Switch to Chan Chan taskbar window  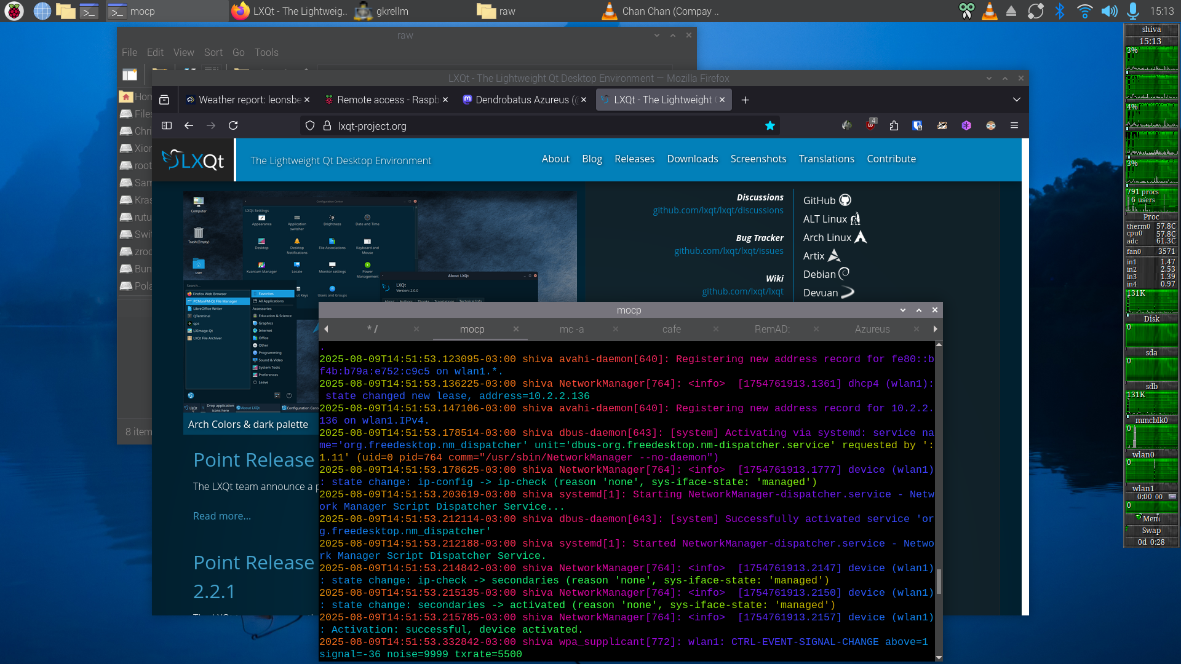[662, 11]
